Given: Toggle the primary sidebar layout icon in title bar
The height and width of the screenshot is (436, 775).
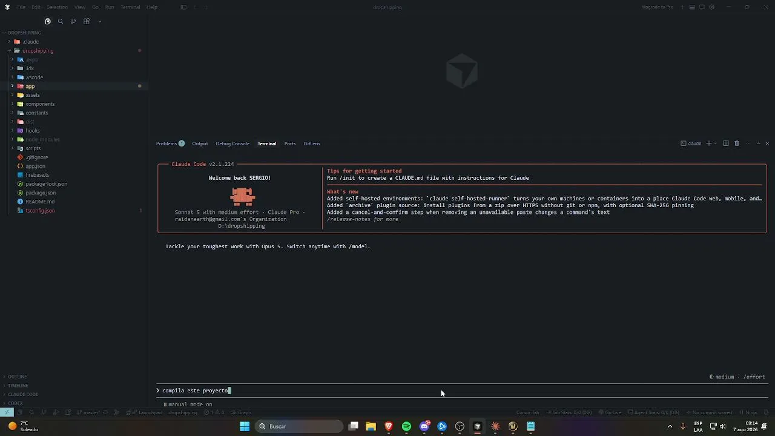Looking at the screenshot, I should click(x=183, y=7).
